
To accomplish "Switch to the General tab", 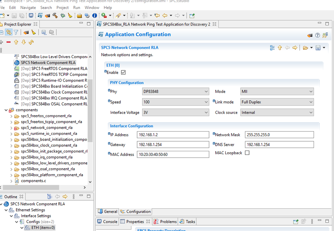I will [x=108, y=211].
